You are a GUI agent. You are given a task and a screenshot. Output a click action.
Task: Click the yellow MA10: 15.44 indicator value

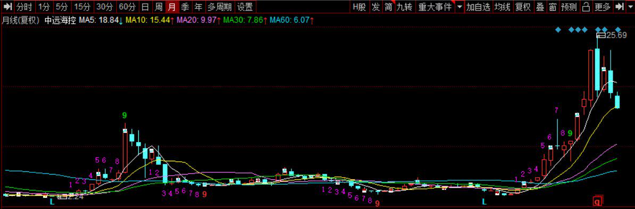click(147, 20)
